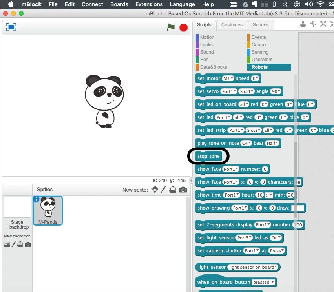The height and width of the screenshot is (292, 334).
Task: Select the Events block category
Action: tap(259, 37)
